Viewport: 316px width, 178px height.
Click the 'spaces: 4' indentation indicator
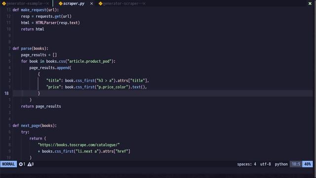(x=246, y=164)
